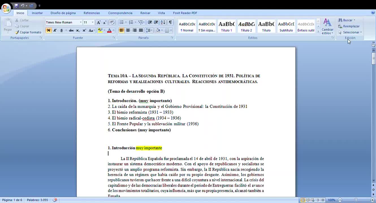376x203 pixels.
Task: Open change case Aa dropdown
Action: pos(91,30)
